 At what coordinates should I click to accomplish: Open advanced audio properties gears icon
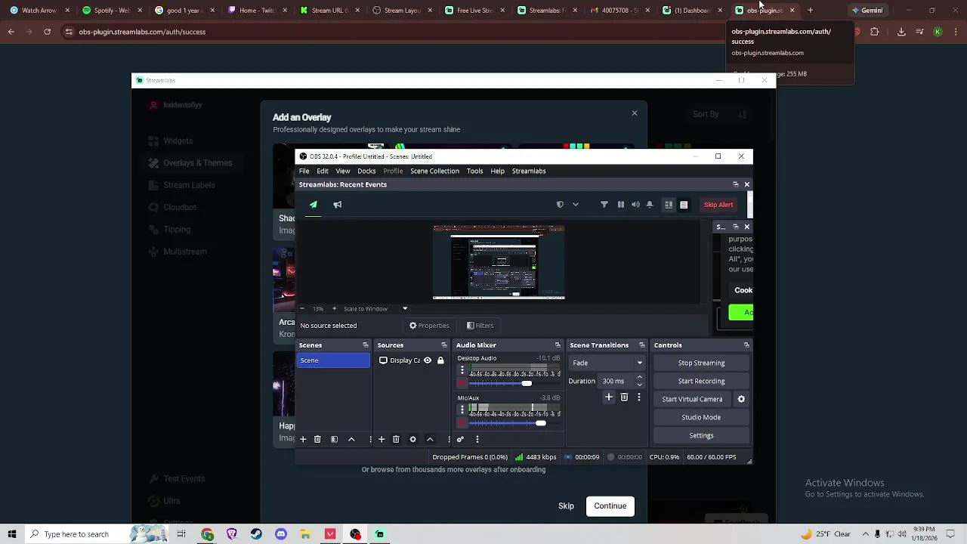point(460,439)
